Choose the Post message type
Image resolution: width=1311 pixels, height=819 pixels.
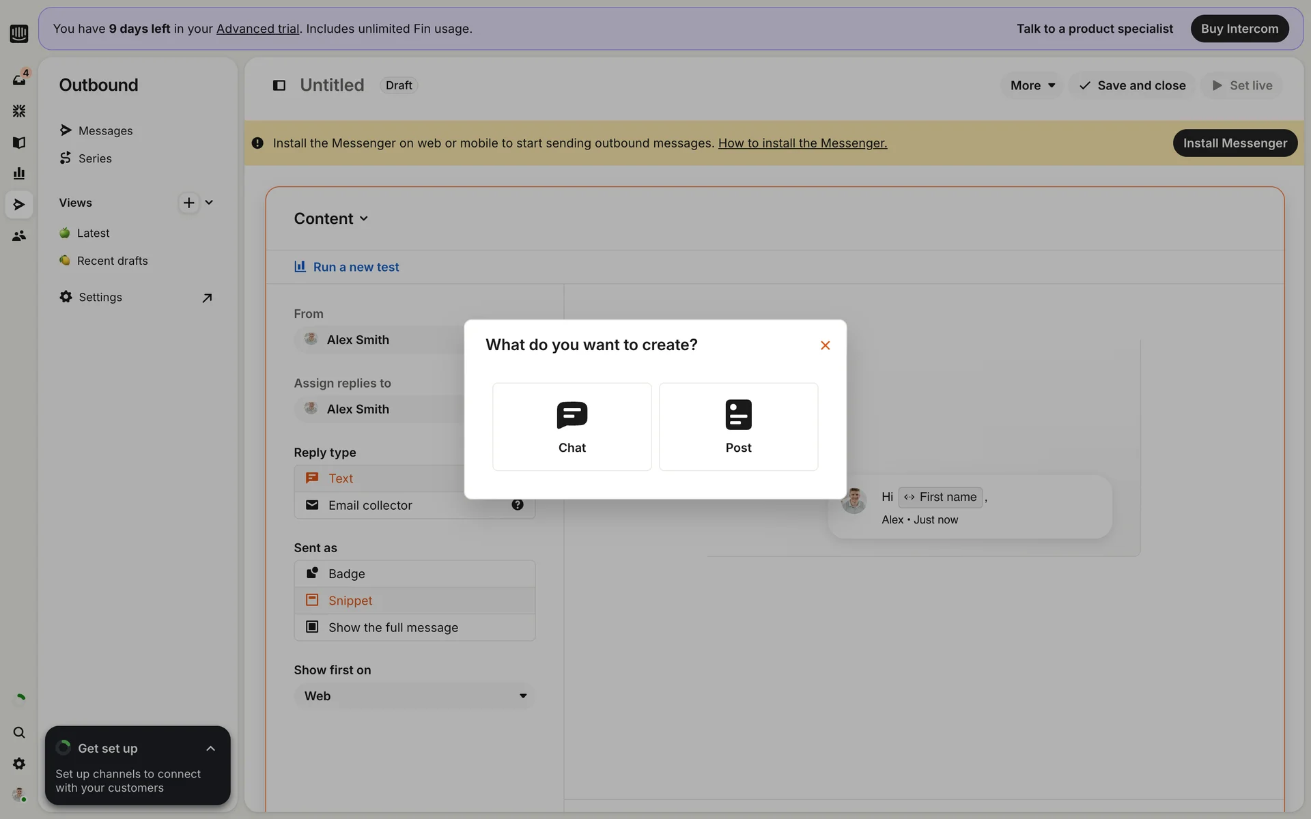pyautogui.click(x=738, y=427)
